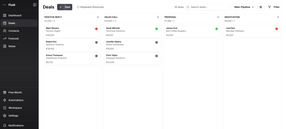Toggle green status dot on Sarah Mitchell

[156, 29]
